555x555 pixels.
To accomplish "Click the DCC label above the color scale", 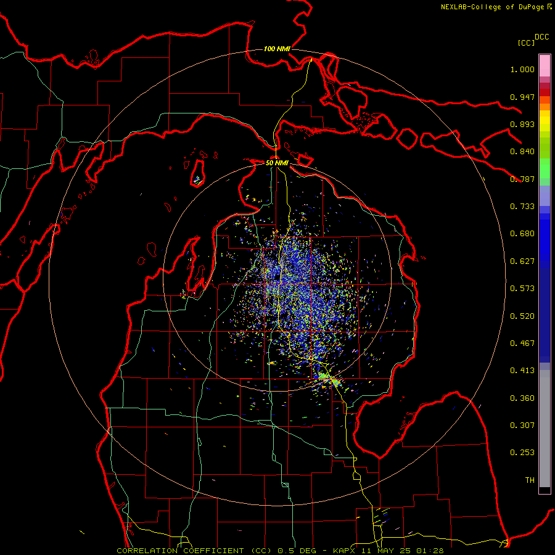I will [541, 37].
